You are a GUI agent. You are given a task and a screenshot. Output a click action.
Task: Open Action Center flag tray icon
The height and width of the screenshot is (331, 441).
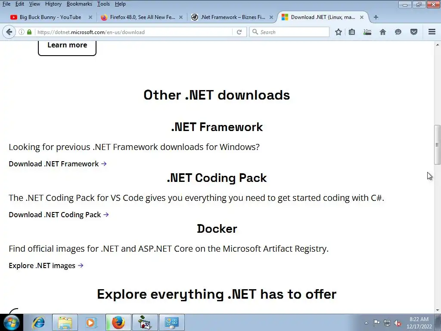(376, 323)
